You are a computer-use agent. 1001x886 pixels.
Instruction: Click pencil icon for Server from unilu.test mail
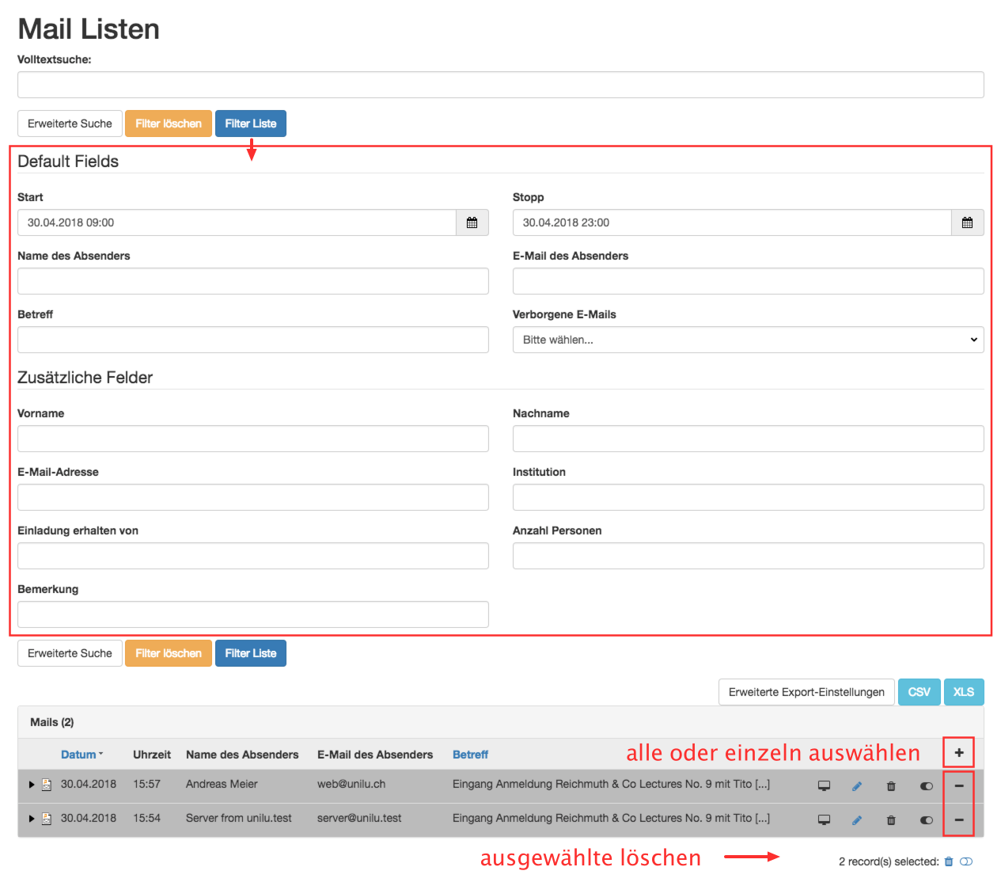click(857, 820)
